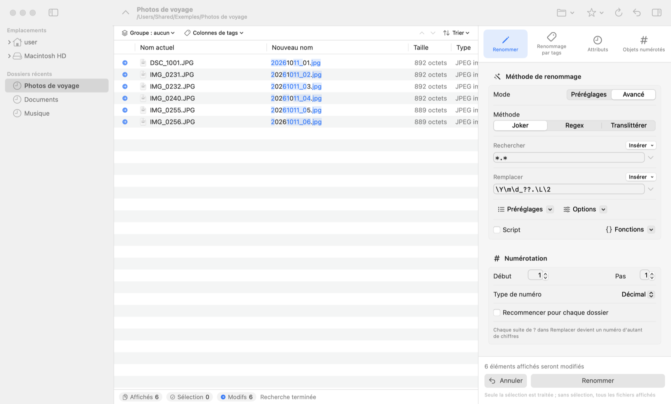Toggle the right inspector panel icon

pyautogui.click(x=657, y=13)
